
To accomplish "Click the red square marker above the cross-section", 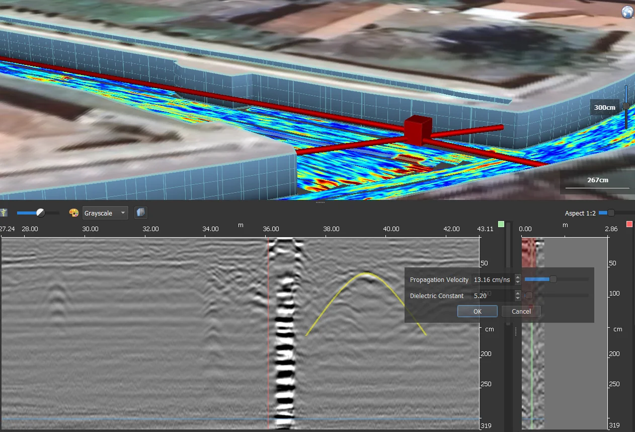I will click(x=629, y=224).
